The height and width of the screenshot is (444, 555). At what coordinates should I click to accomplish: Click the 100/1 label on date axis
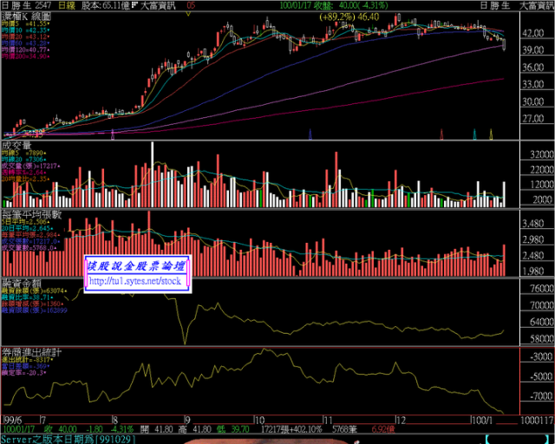(482, 421)
